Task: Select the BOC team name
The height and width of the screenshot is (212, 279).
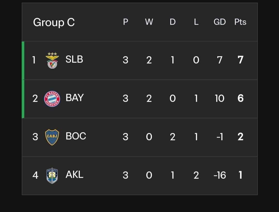Action: tap(76, 136)
